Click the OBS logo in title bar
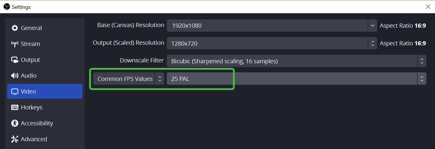Image resolution: width=435 pixels, height=149 pixels. 6,6
